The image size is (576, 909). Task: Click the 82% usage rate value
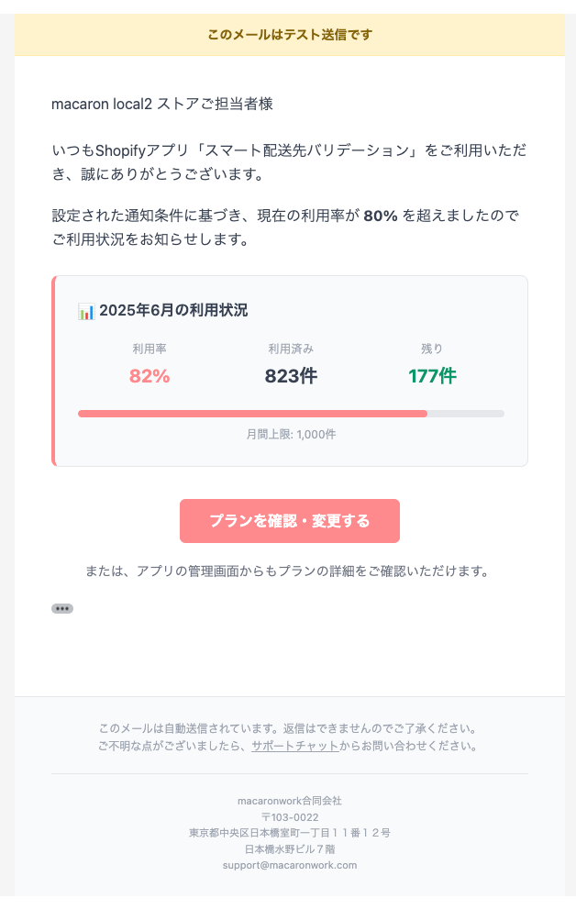click(150, 376)
